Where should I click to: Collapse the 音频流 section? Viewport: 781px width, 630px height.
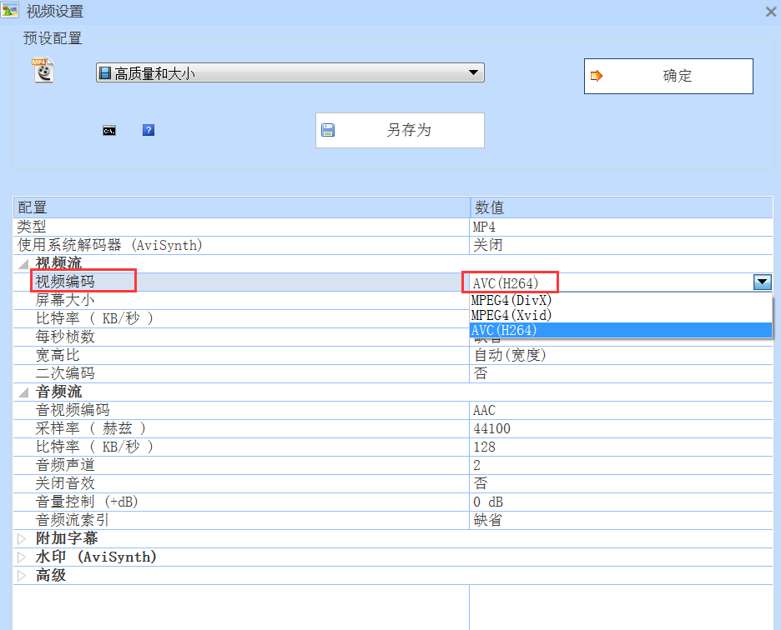(23, 392)
